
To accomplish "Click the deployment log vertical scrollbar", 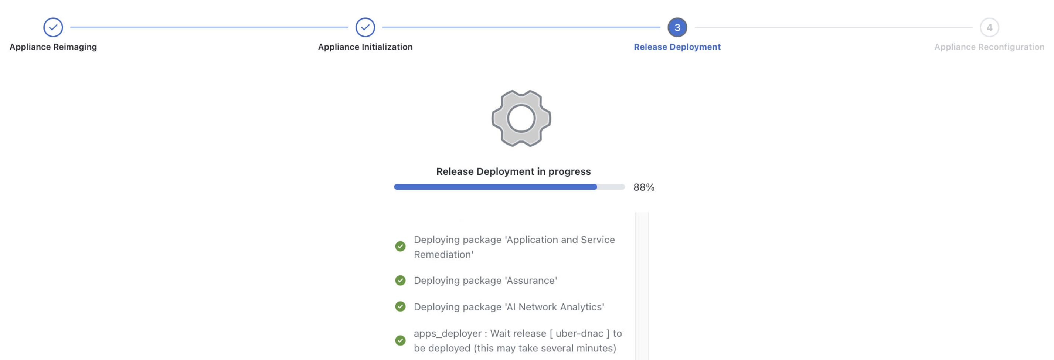I will click(x=642, y=286).
